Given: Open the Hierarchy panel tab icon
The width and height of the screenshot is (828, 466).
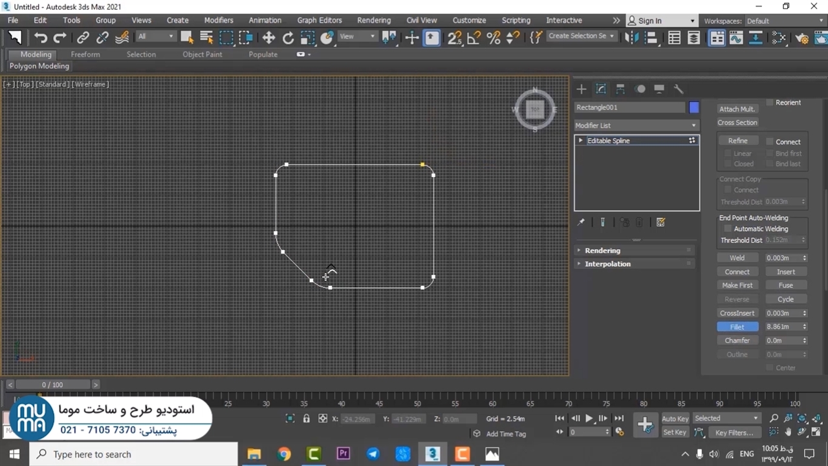Looking at the screenshot, I should click(x=620, y=89).
